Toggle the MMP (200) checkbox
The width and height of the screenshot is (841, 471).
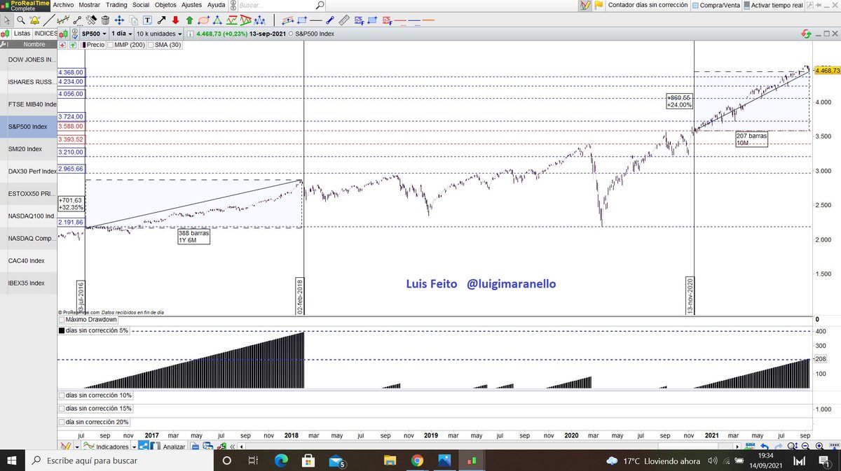[x=111, y=45]
